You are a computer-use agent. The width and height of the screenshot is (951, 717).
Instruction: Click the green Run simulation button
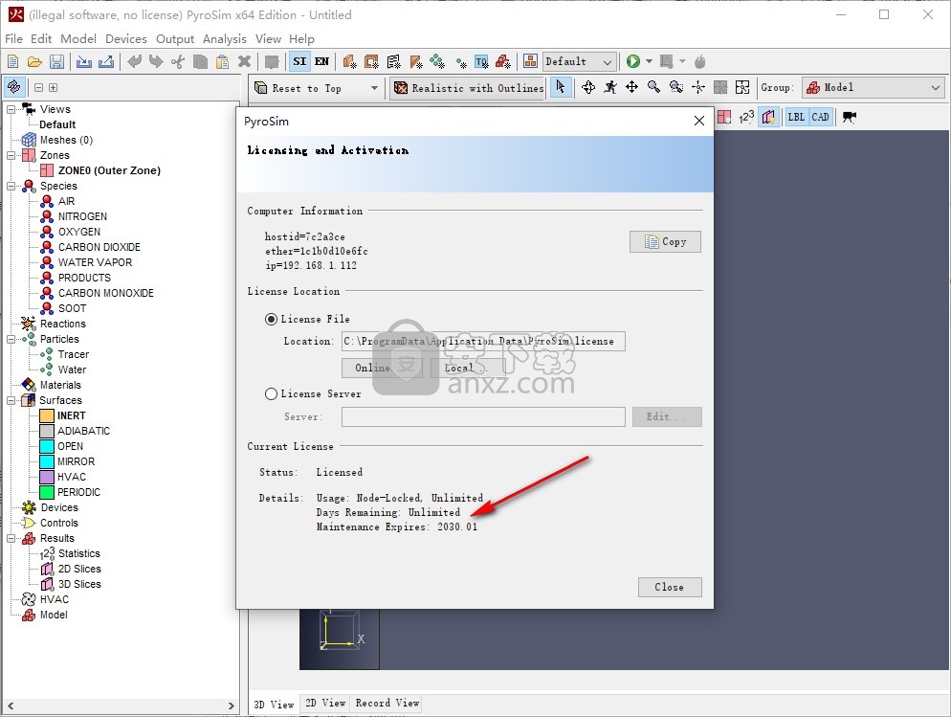(x=632, y=61)
